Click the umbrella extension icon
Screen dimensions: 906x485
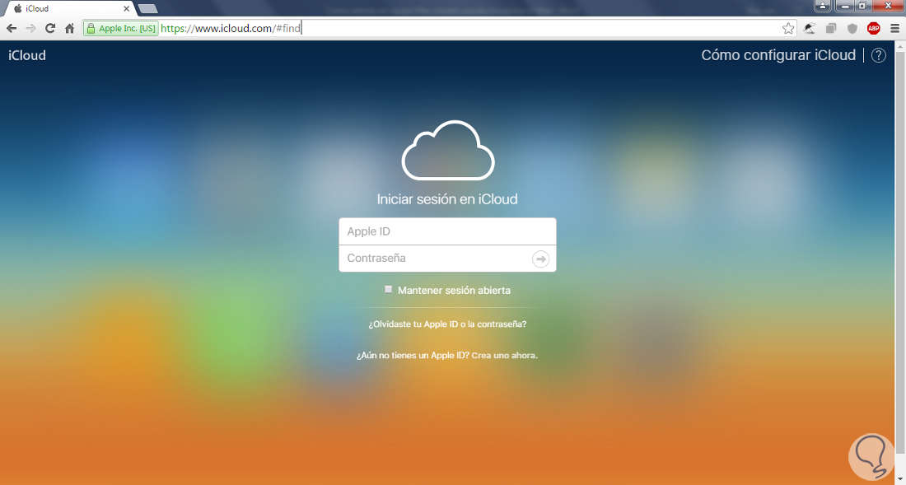[x=810, y=28]
